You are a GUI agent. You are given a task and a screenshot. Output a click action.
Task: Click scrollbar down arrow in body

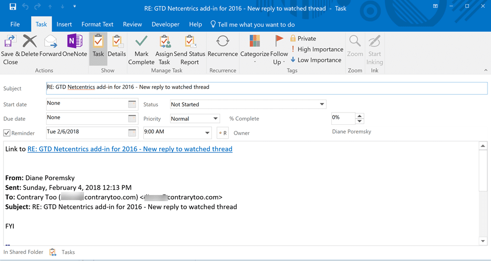coord(483,241)
